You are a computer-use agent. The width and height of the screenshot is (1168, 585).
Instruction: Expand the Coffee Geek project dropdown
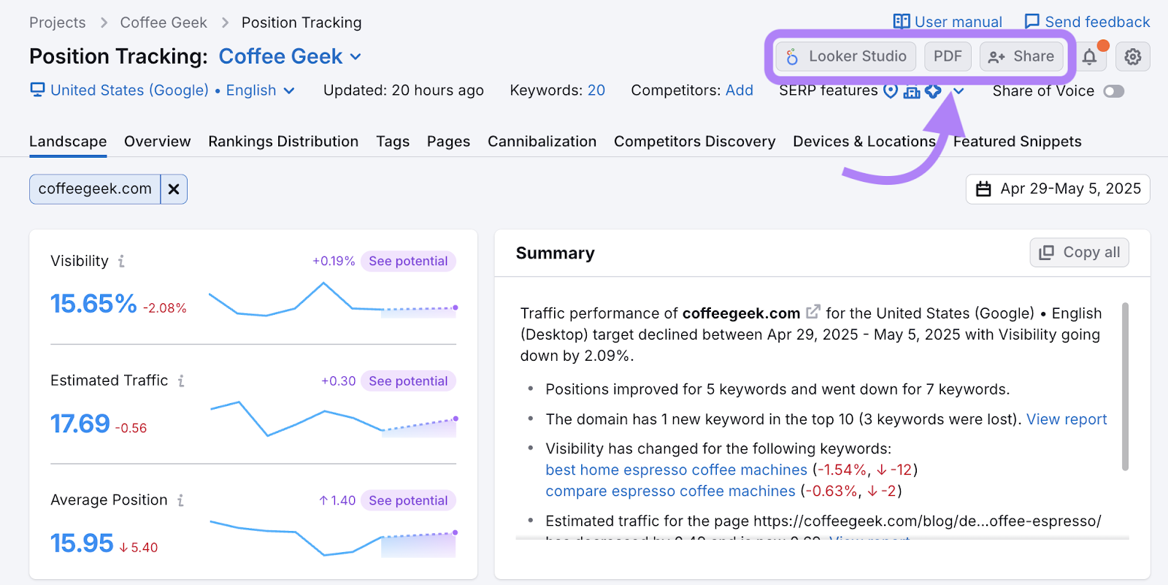click(356, 57)
